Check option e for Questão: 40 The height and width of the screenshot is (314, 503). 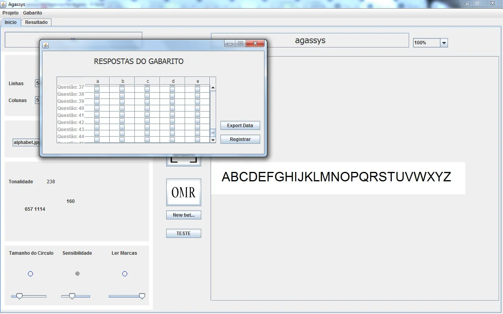click(x=198, y=108)
